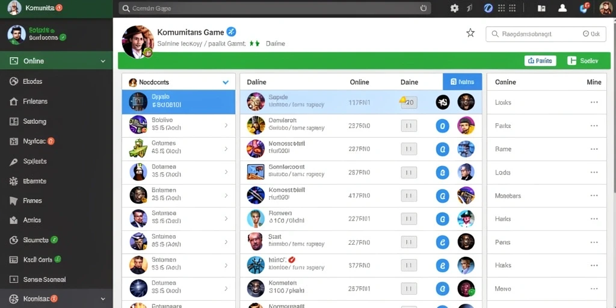Click the power icon in top search bar
The image size is (616, 308).
pos(423,8)
